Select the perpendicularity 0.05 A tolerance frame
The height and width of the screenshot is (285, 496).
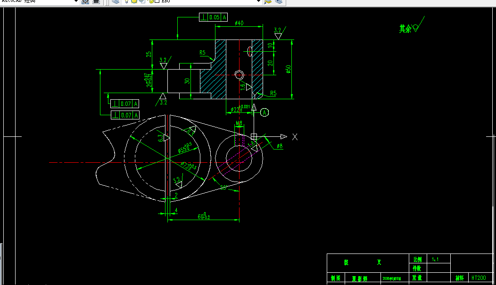click(x=213, y=17)
